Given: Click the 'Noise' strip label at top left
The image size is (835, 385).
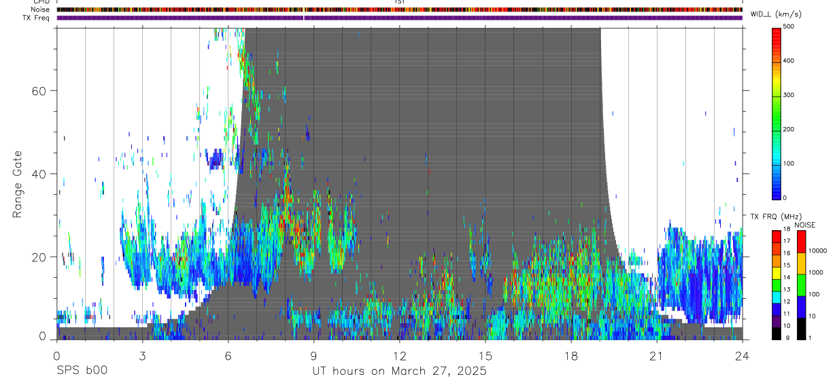Looking at the screenshot, I should click(40, 10).
